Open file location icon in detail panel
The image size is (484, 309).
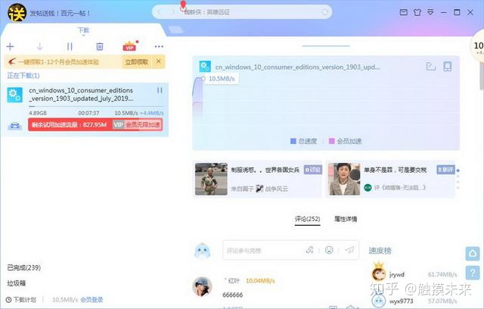pos(431,66)
